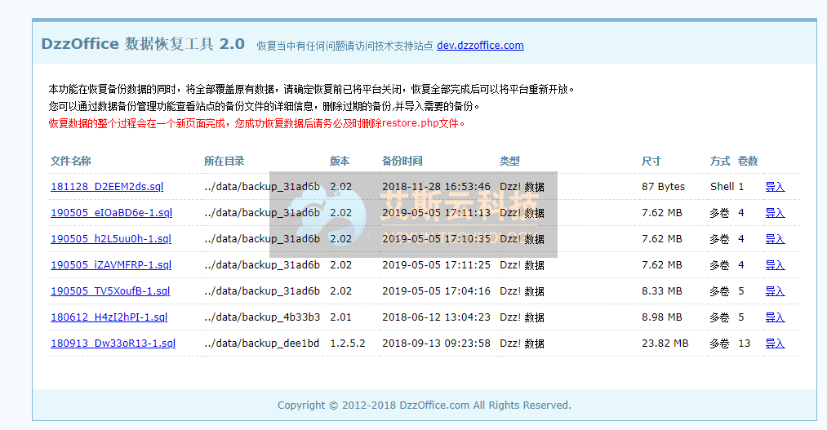The width and height of the screenshot is (827, 430).
Task: Open backup file 190505_TV5XoufB-1.sql
Action: 110,291
